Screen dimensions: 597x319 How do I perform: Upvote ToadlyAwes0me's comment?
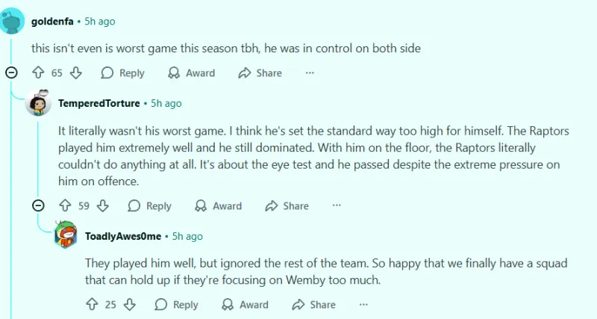(x=93, y=304)
